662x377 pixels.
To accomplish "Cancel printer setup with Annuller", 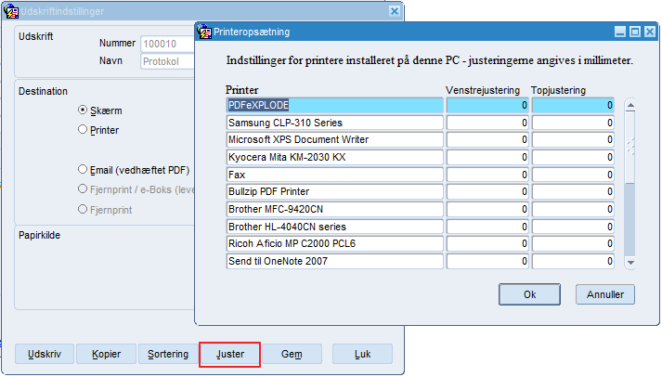I will [605, 294].
